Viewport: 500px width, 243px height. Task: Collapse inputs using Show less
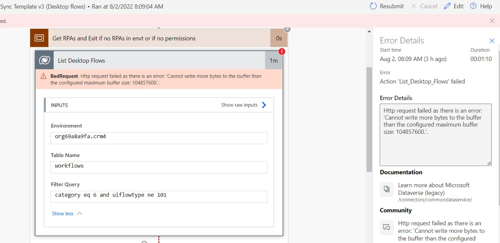coord(63,214)
